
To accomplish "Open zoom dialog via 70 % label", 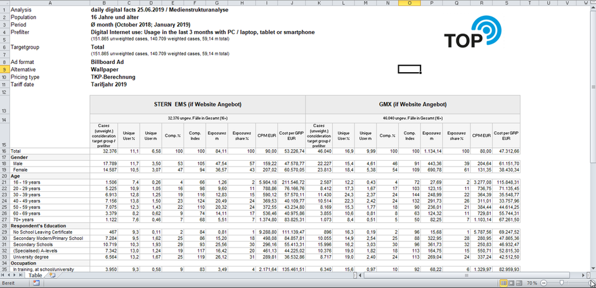I will coord(532,283).
